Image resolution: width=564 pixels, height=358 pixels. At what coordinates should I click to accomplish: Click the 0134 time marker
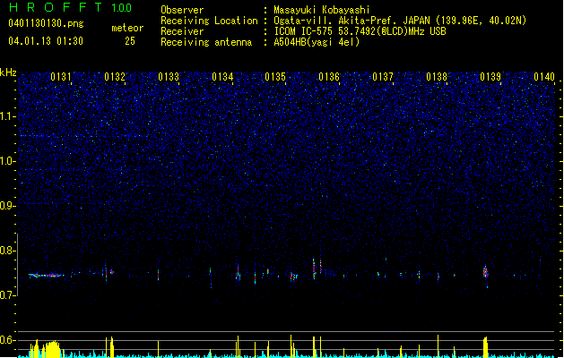[x=222, y=77]
